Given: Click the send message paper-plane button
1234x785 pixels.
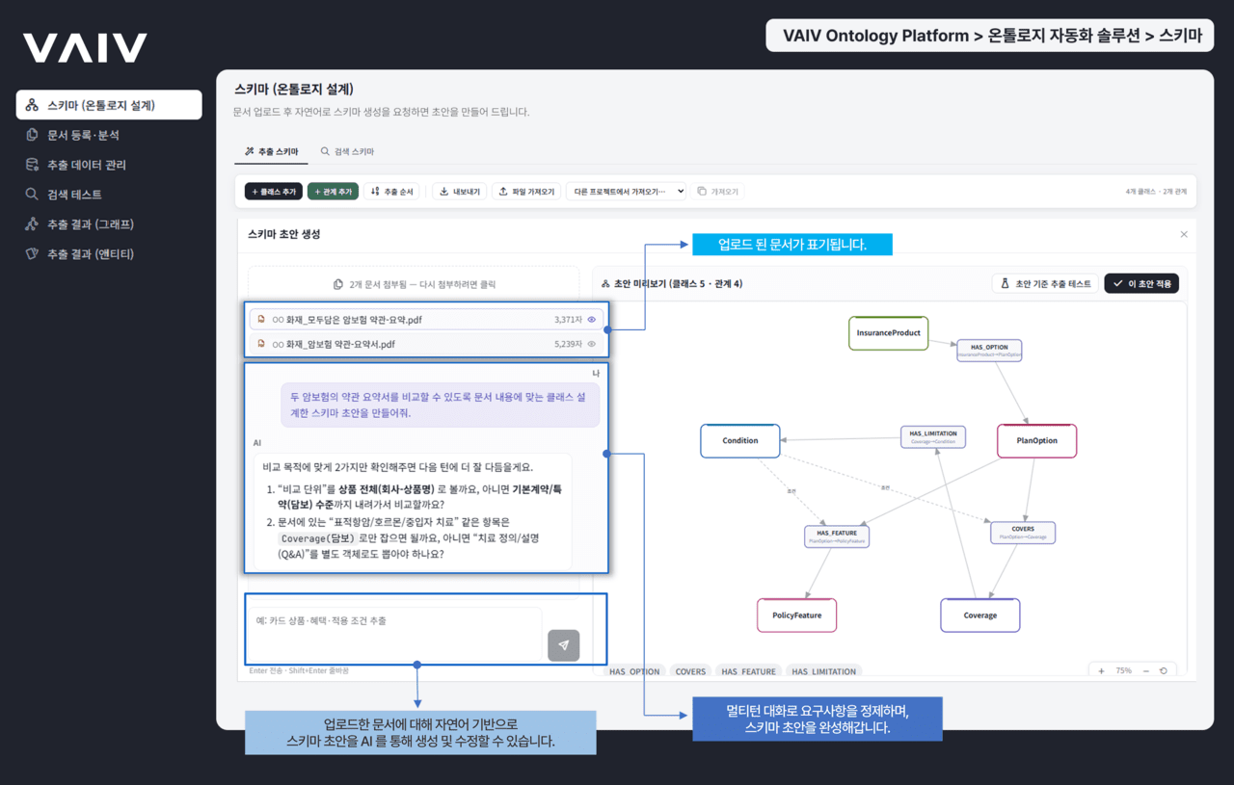Looking at the screenshot, I should click(563, 645).
